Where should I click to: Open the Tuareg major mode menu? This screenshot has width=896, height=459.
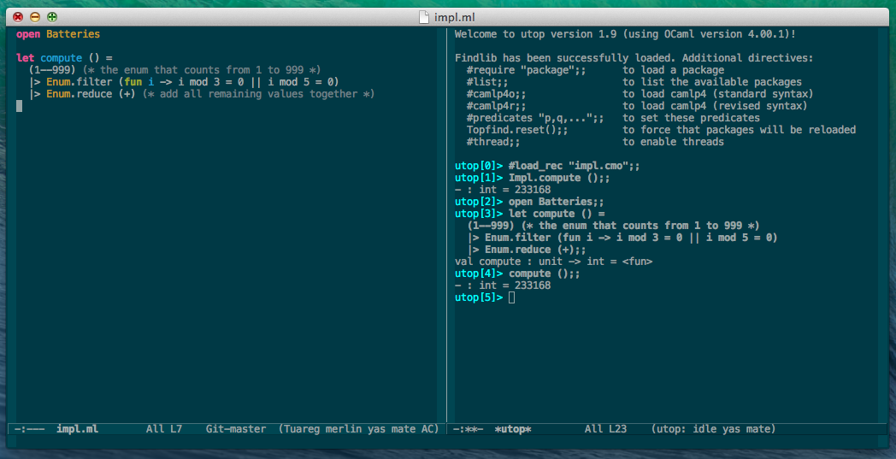click(x=301, y=429)
